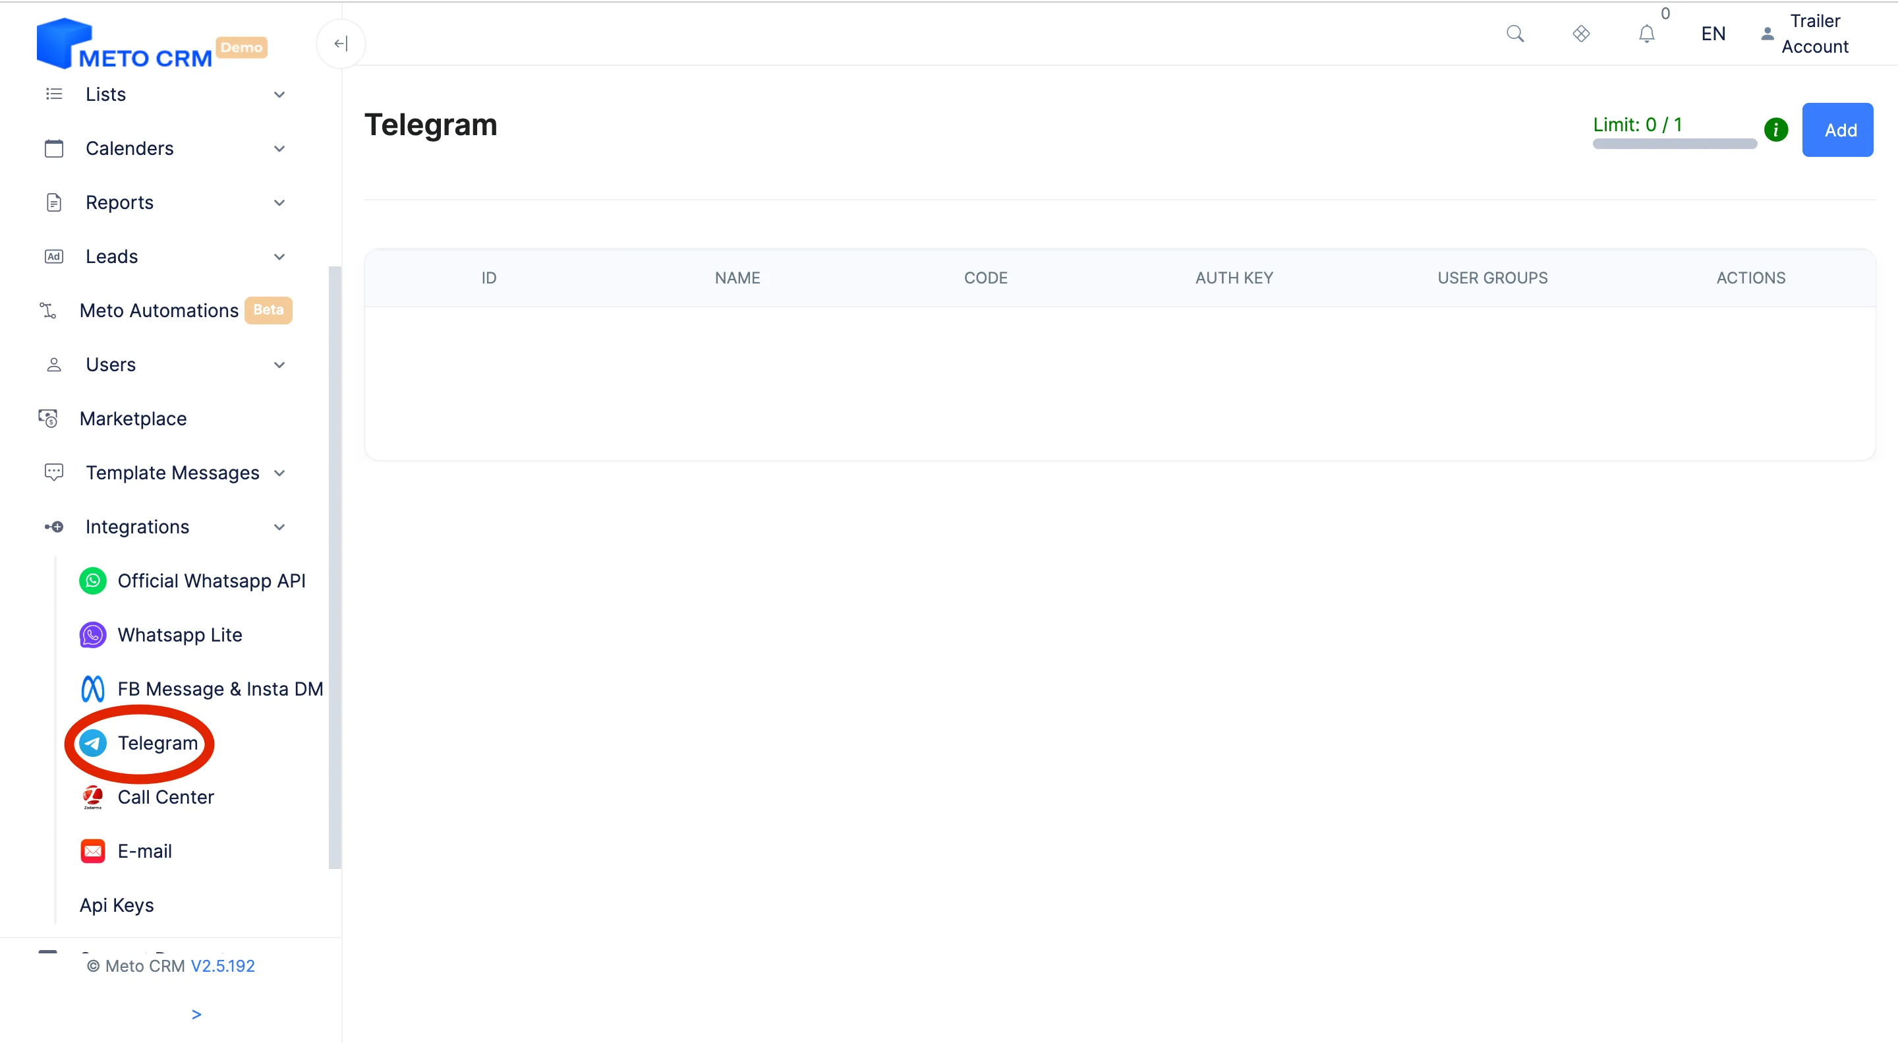Click the Integrations plug icon
This screenshot has height=1043, width=1898.
coord(54,527)
